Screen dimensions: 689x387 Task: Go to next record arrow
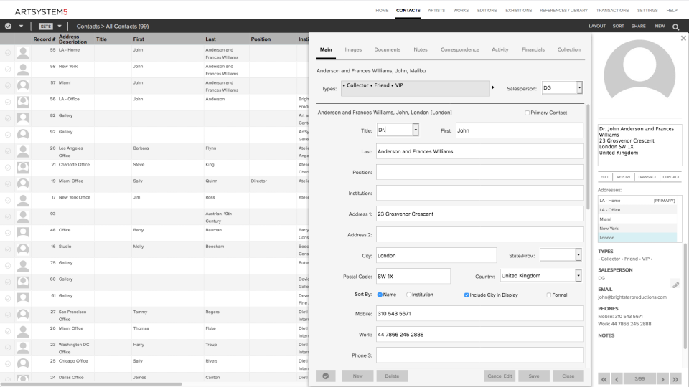coord(662,379)
